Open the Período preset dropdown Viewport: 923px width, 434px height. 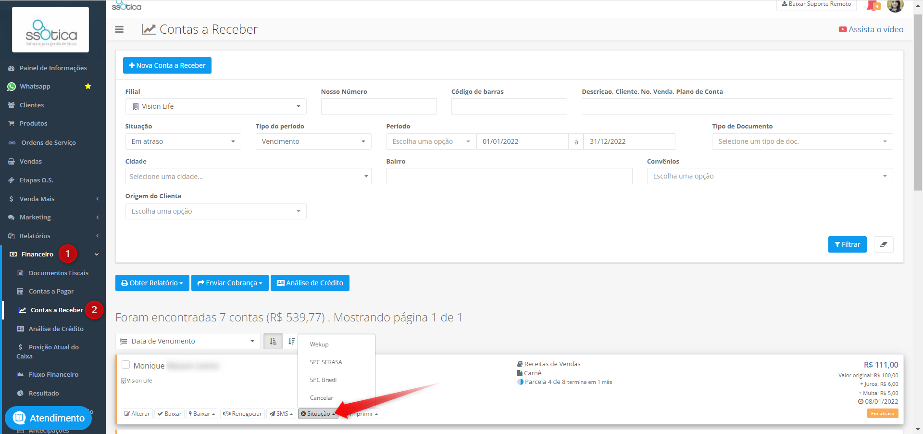coord(431,141)
